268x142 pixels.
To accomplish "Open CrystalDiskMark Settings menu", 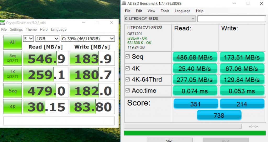I will pyautogui.click(x=16, y=29).
